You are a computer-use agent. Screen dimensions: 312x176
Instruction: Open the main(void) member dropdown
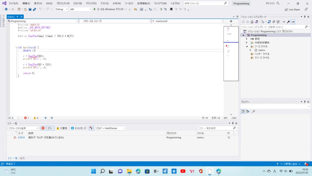coord(187,21)
